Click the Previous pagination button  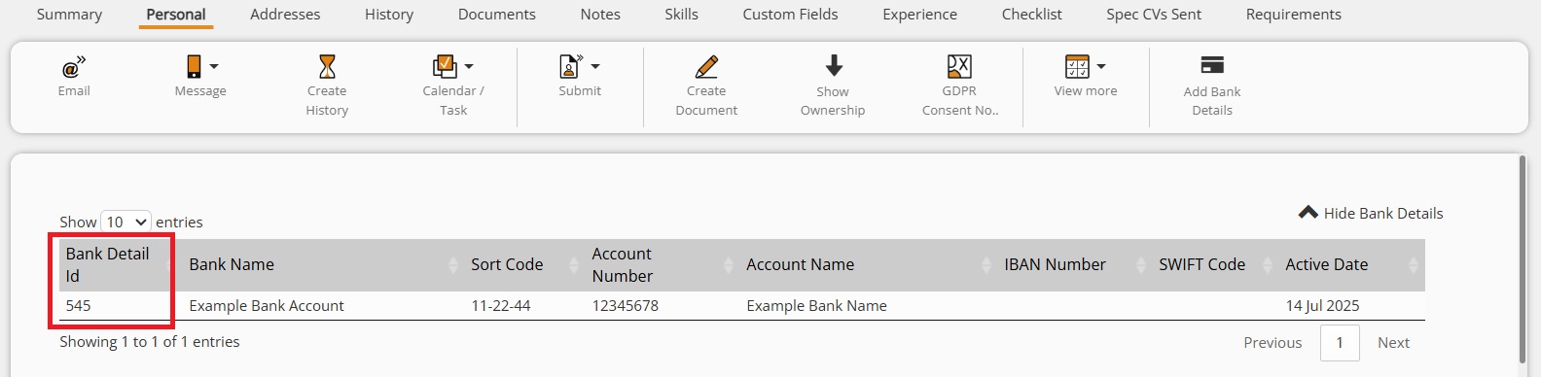coord(1272,342)
